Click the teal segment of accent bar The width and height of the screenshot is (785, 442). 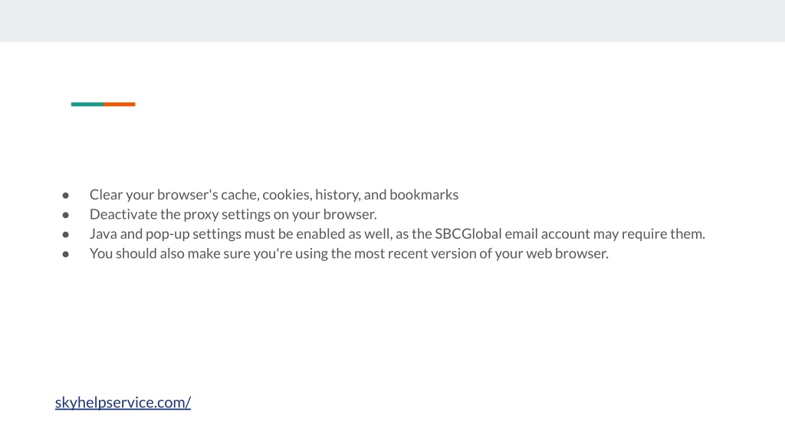point(87,104)
